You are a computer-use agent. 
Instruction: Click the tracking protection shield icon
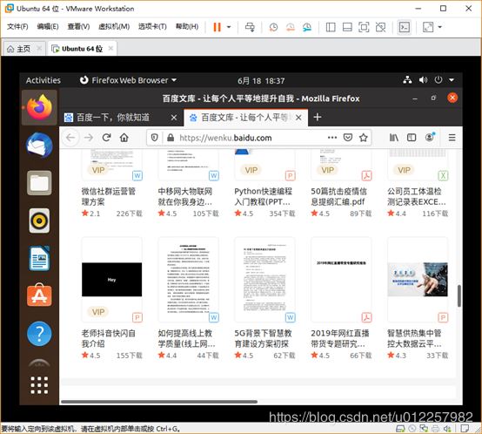coord(154,138)
